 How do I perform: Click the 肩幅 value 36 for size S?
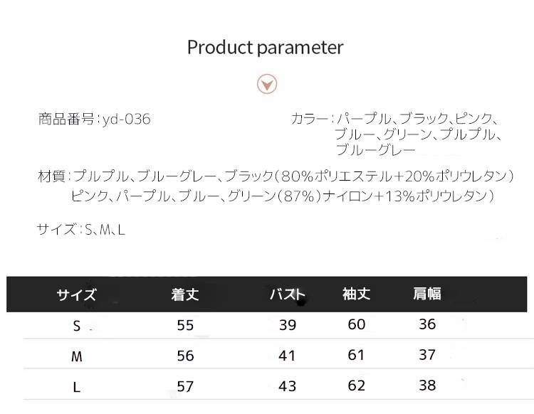point(427,324)
